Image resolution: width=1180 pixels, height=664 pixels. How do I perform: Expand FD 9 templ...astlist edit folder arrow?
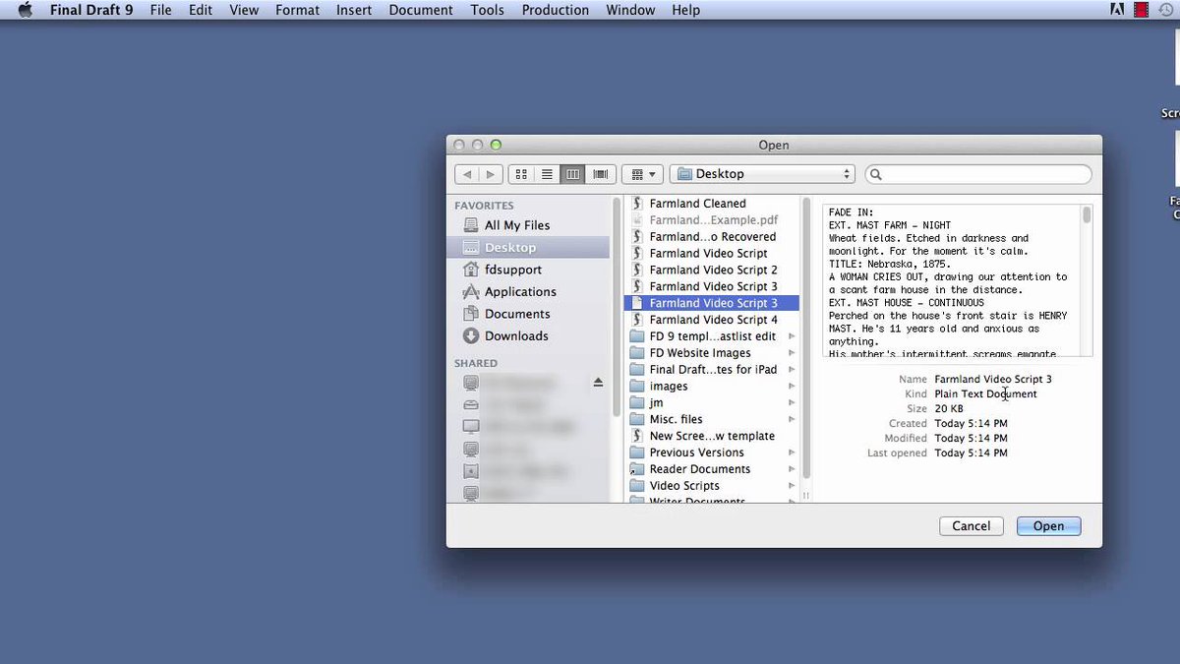pos(793,336)
